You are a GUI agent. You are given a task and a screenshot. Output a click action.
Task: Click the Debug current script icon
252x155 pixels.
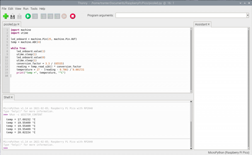point(35,16)
